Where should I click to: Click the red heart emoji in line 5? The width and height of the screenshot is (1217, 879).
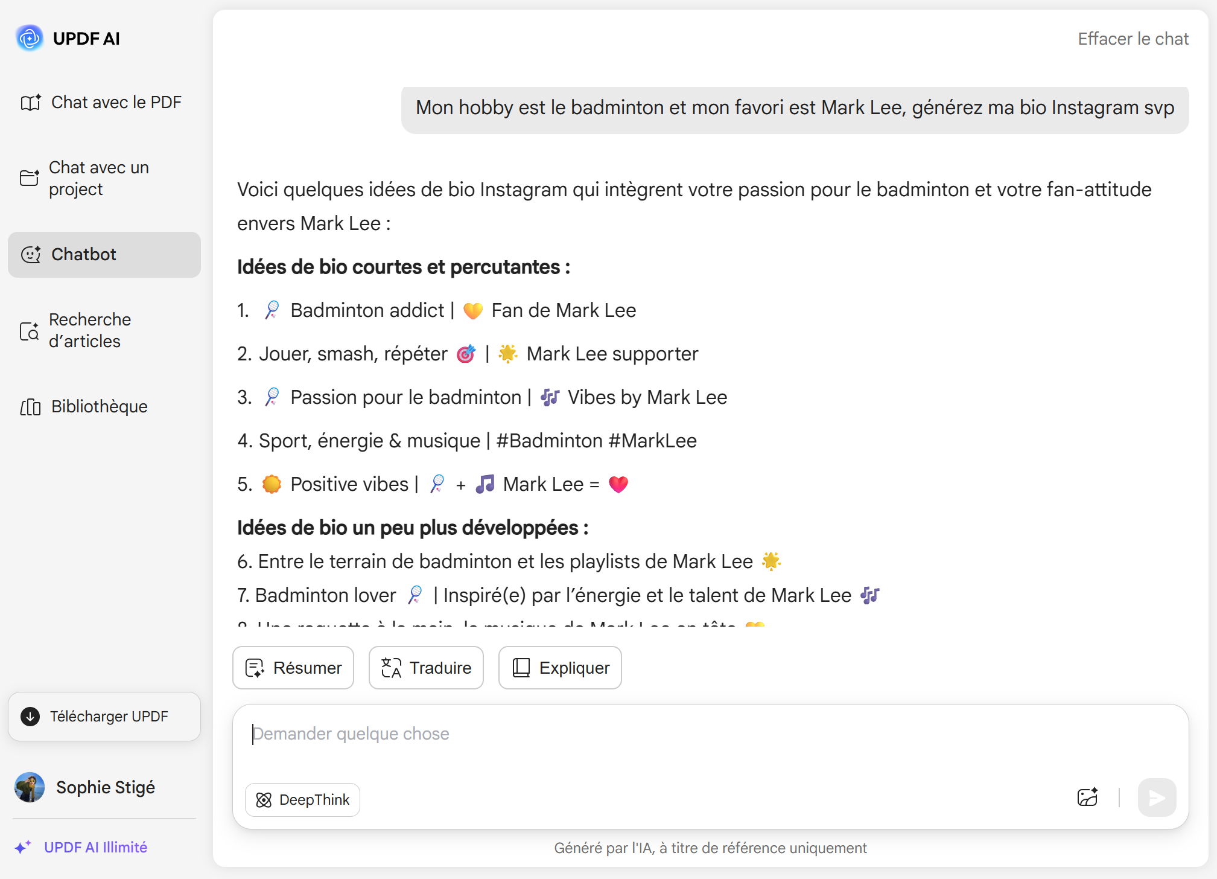[618, 484]
